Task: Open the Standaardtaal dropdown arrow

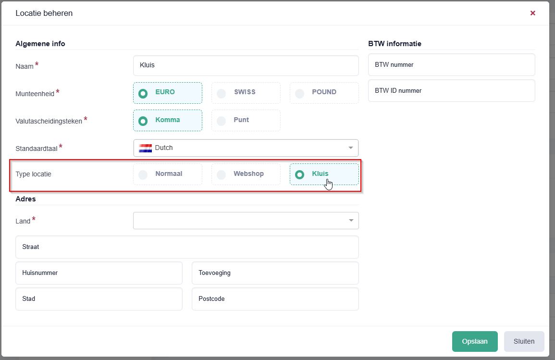Action: click(350, 148)
